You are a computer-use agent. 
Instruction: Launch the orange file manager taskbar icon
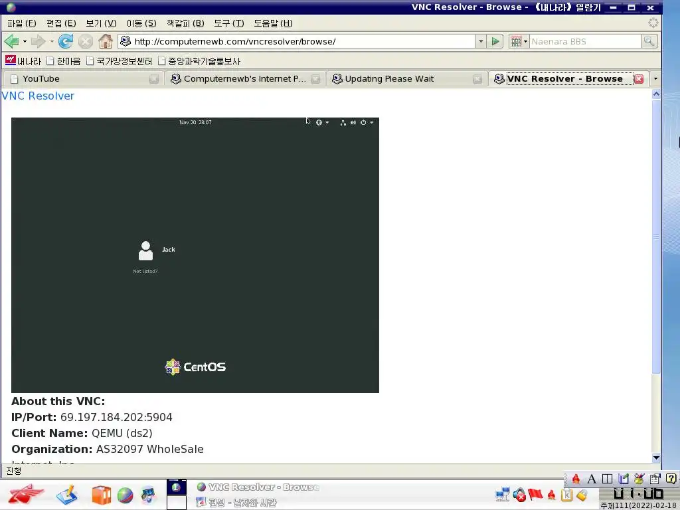tap(101, 495)
